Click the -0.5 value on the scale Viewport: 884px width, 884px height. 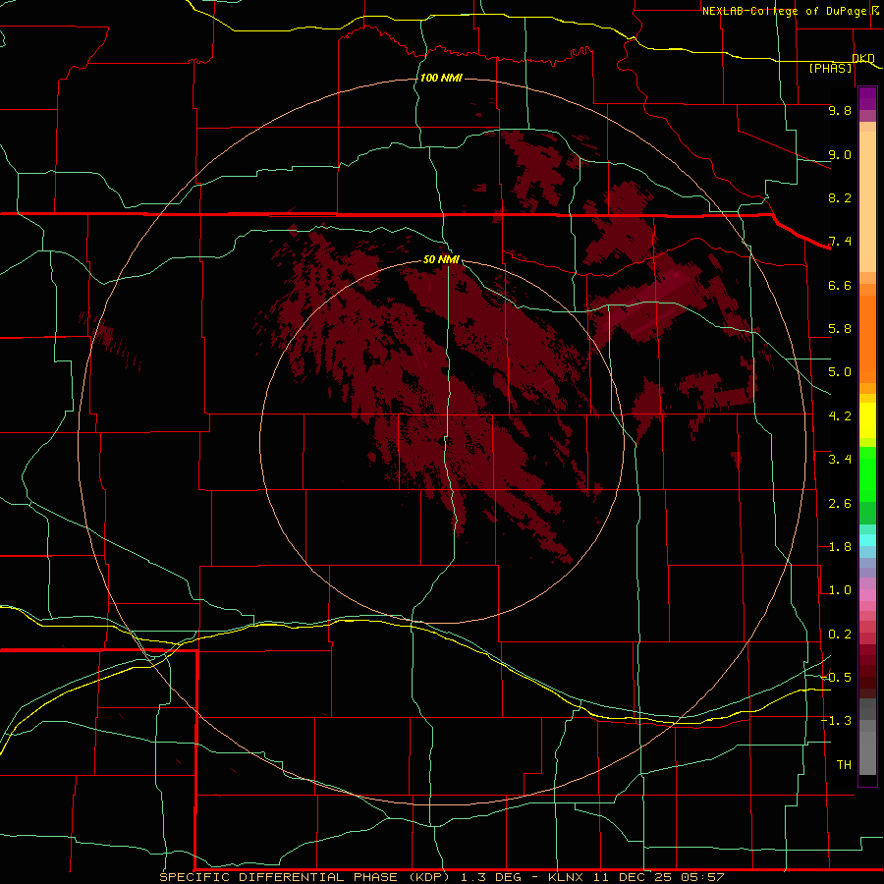[836, 677]
